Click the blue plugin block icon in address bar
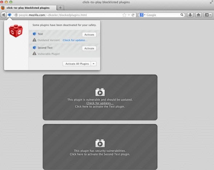The width and height of the screenshot is (214, 170). click(10, 15)
